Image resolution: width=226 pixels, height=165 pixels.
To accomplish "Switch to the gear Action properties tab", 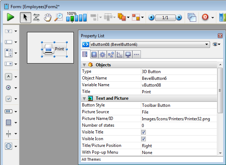I will coord(102,54).
